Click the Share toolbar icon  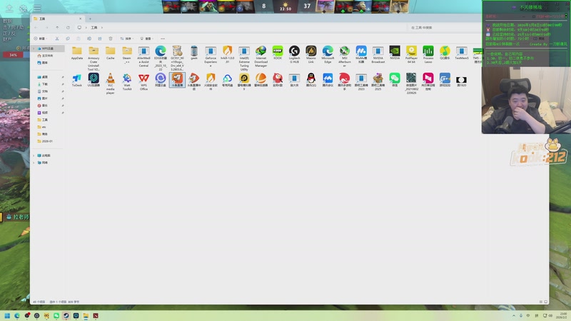[x=100, y=39]
